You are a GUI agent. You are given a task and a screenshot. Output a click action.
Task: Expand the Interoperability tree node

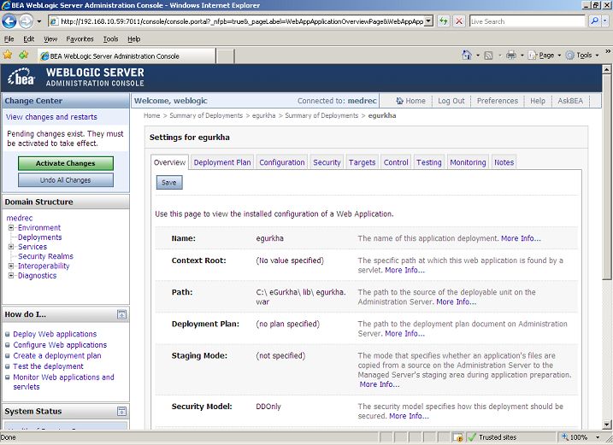[x=11, y=266]
